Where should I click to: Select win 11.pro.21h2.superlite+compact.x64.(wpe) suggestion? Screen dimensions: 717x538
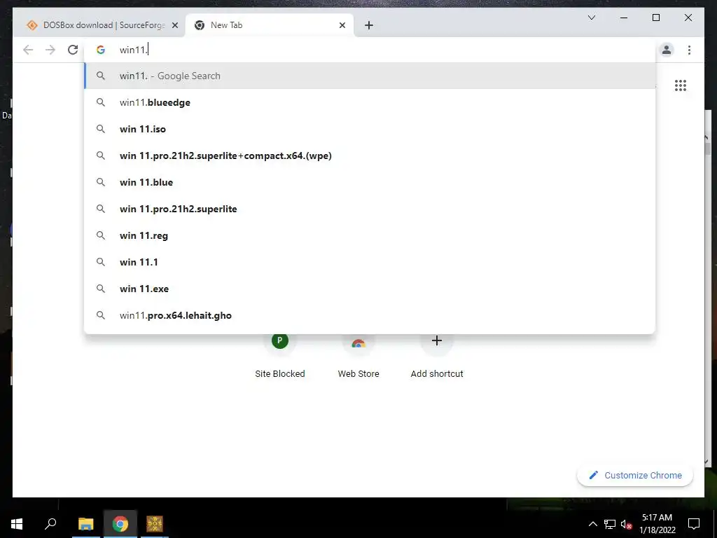(x=370, y=156)
